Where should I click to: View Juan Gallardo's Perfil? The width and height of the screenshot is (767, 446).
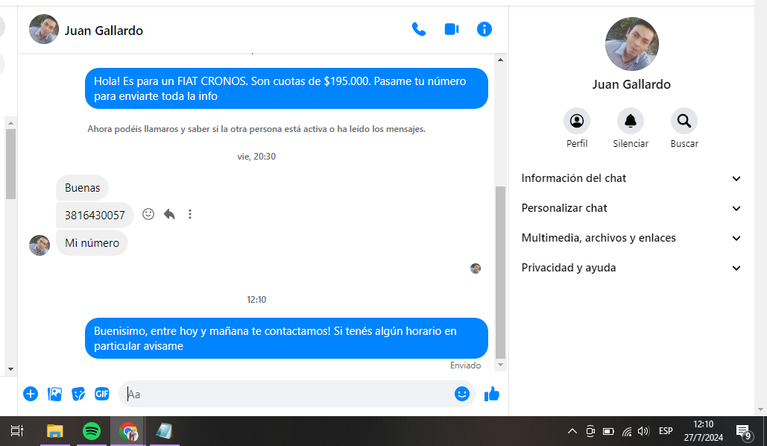coord(577,121)
